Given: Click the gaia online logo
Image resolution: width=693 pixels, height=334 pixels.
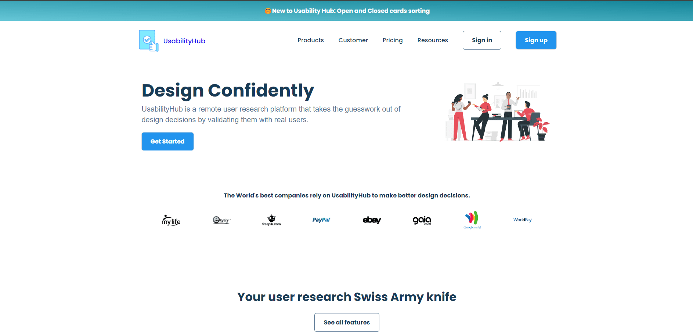Looking at the screenshot, I should click(x=422, y=220).
